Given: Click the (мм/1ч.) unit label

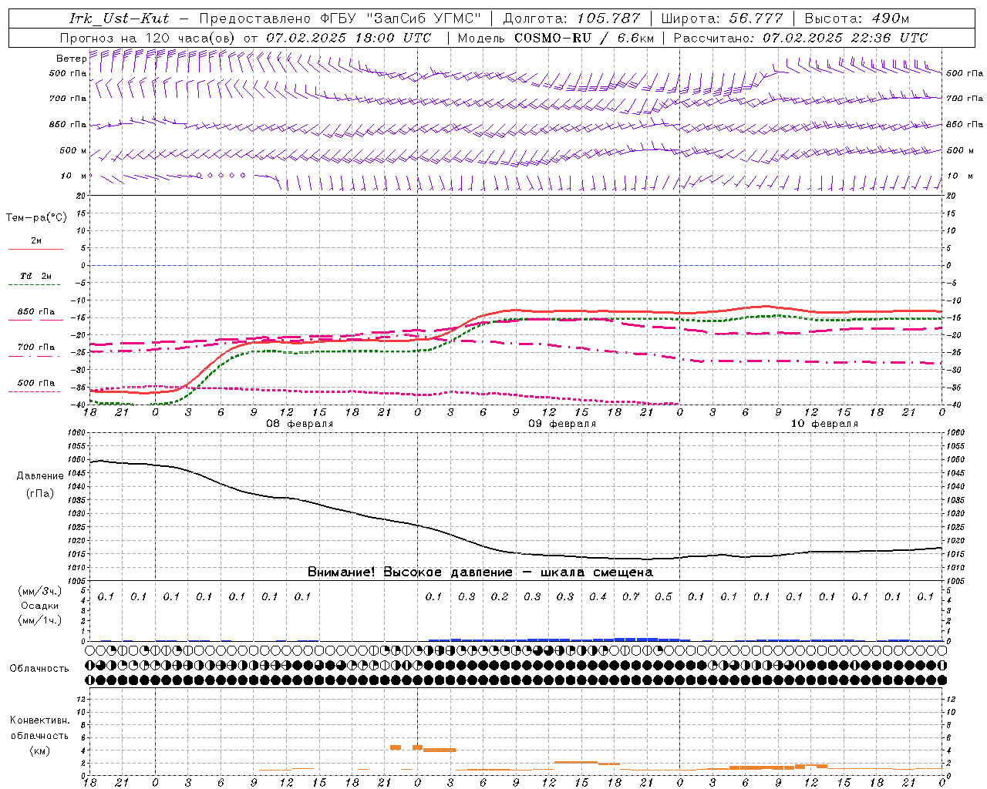Looking at the screenshot, I should point(40,620).
